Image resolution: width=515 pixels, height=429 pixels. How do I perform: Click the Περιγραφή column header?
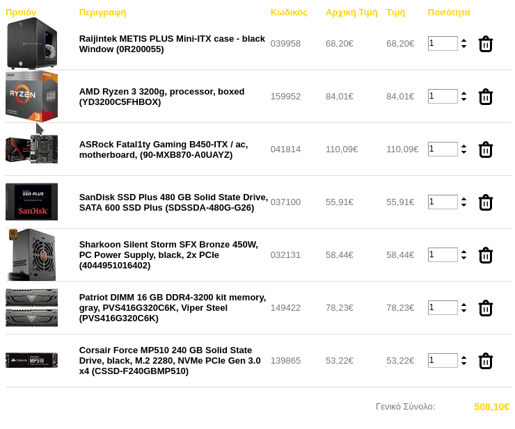102,13
